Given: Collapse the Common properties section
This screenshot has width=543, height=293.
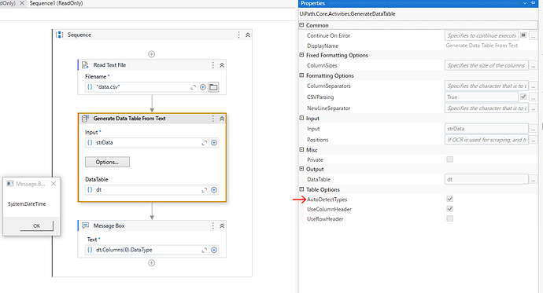Looking at the screenshot, I should [x=301, y=25].
